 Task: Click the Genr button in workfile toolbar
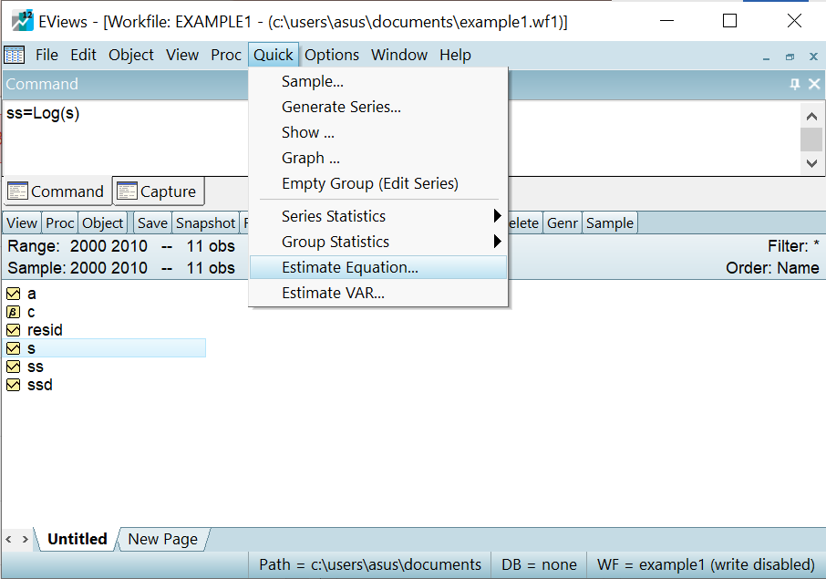(x=563, y=223)
